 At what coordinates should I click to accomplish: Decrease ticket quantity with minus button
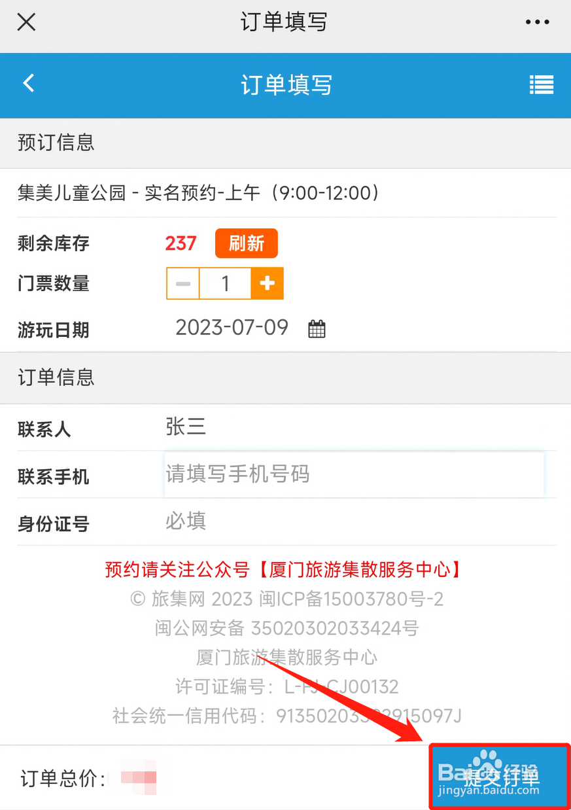coord(183,283)
